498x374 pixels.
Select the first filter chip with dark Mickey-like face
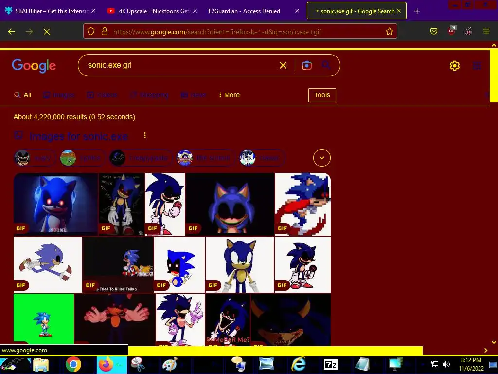pos(35,158)
